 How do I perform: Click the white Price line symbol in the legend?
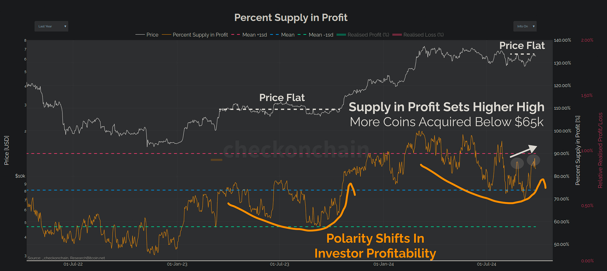(141, 35)
